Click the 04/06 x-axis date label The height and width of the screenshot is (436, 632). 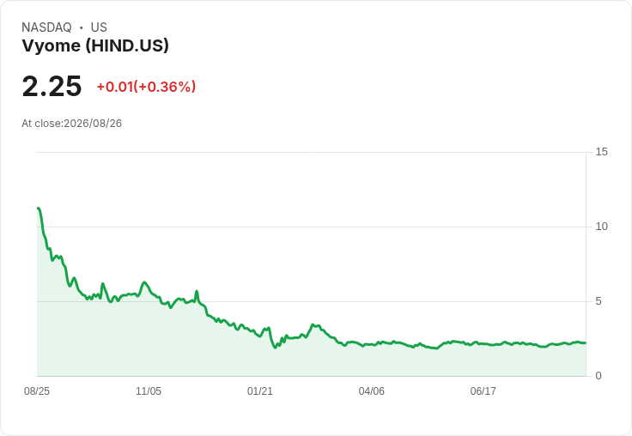click(371, 391)
